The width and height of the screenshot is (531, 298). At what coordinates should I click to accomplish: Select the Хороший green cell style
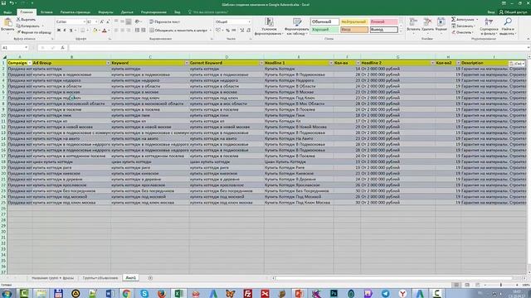click(324, 30)
